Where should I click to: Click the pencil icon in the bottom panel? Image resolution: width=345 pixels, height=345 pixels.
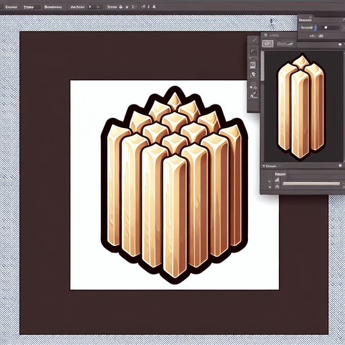pyautogui.click(x=277, y=180)
